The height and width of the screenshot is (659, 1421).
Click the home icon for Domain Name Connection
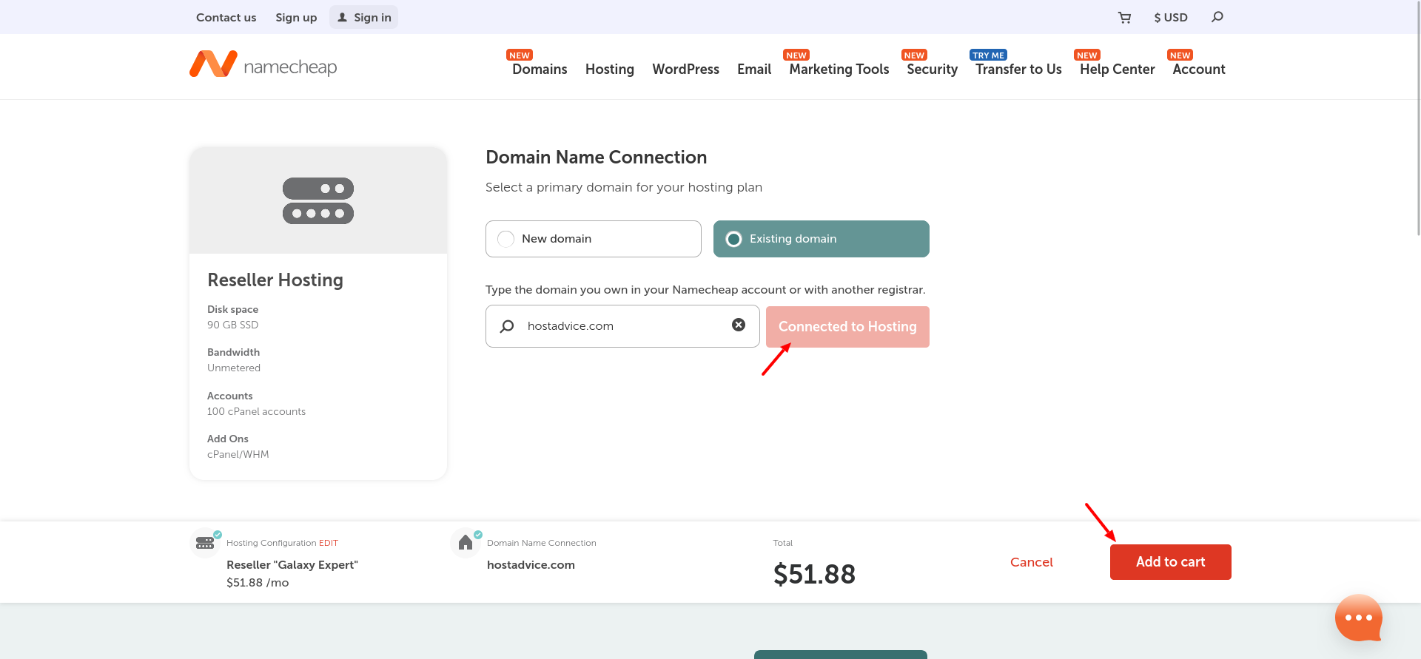(466, 543)
